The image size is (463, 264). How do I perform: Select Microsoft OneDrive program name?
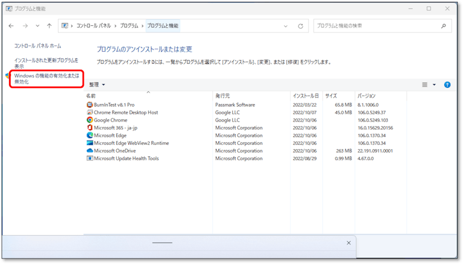(115, 151)
